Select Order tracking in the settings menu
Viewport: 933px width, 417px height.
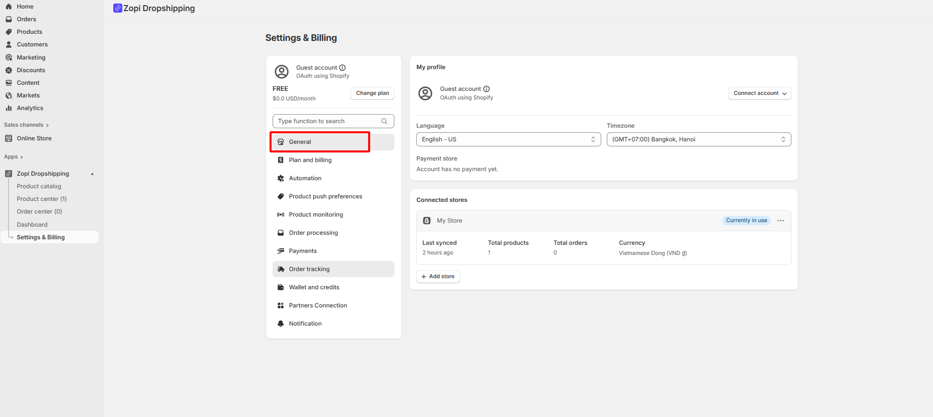click(309, 269)
